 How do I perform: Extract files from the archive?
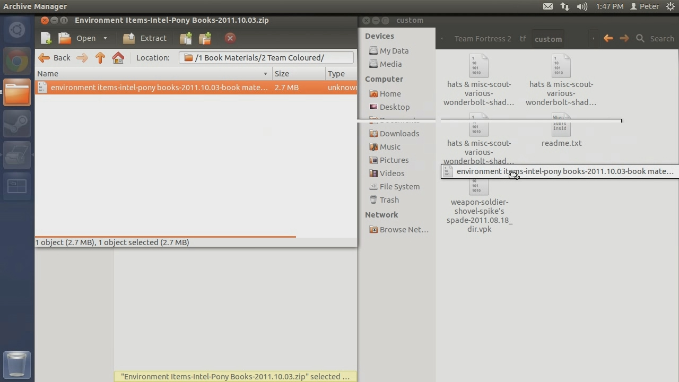click(x=145, y=38)
